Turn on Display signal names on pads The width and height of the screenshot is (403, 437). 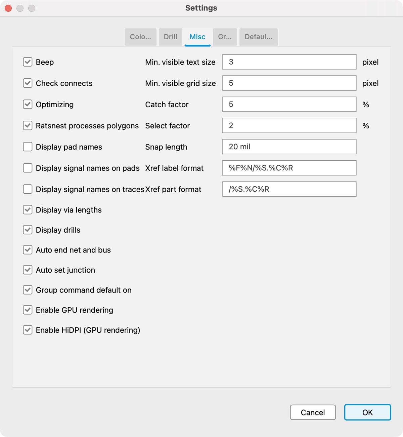pos(28,168)
